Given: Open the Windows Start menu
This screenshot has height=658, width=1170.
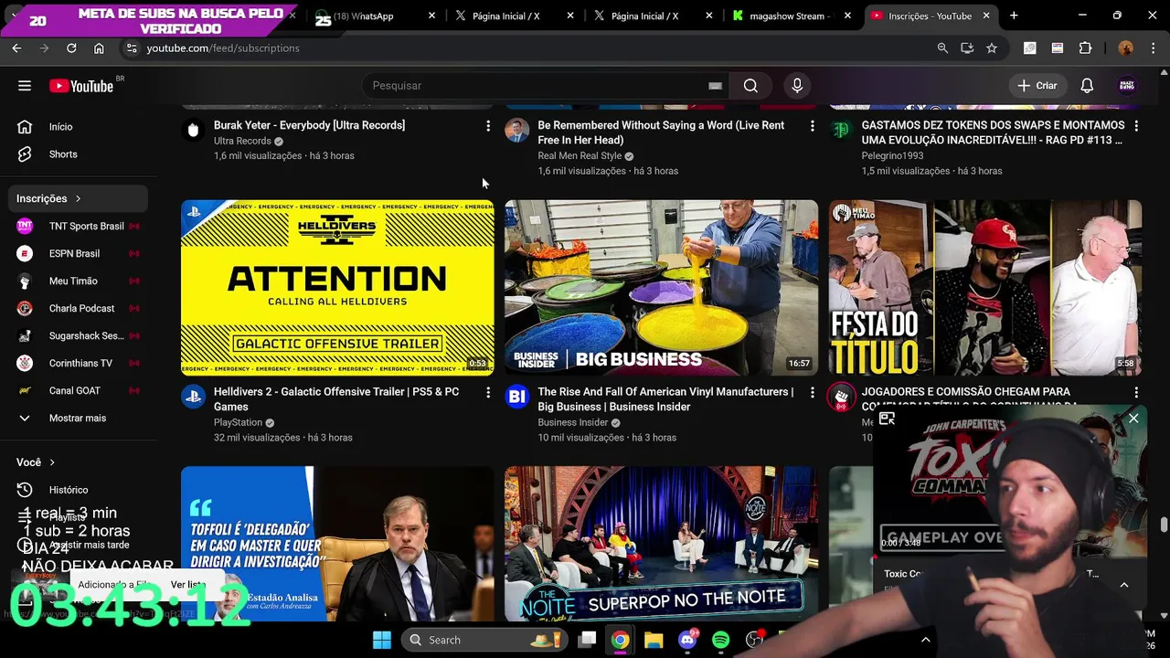Looking at the screenshot, I should [x=382, y=640].
